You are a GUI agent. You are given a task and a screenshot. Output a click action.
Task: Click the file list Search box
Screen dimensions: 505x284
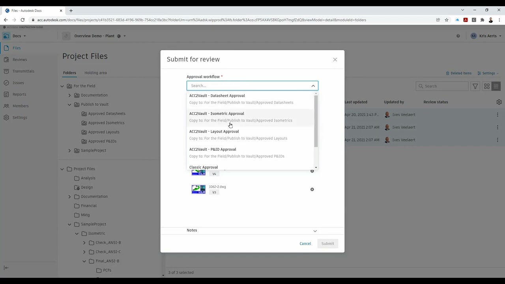[x=442, y=86]
